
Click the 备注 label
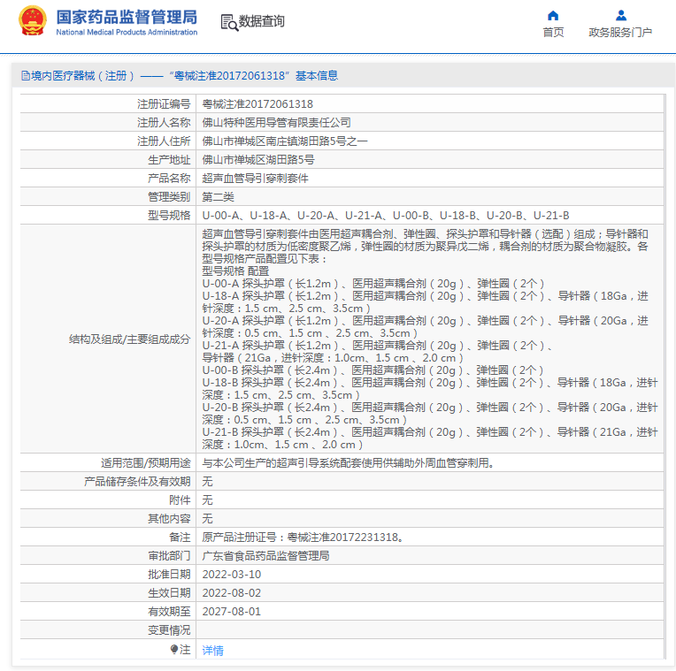tap(180, 537)
